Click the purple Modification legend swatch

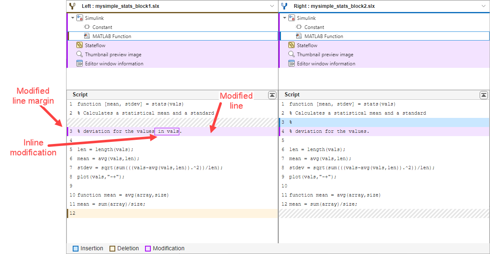pyautogui.click(x=148, y=249)
